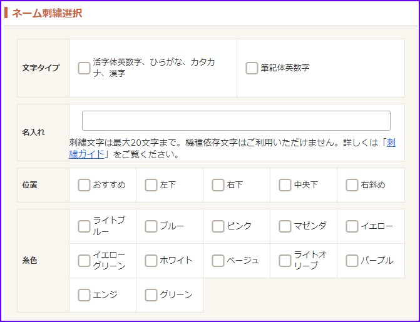The image size is (420, 322).
Task: Tick the エンジ thread color option
Action: coord(84,295)
